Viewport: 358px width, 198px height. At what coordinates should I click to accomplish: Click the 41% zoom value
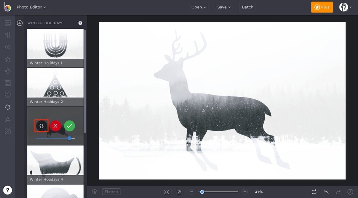click(259, 192)
